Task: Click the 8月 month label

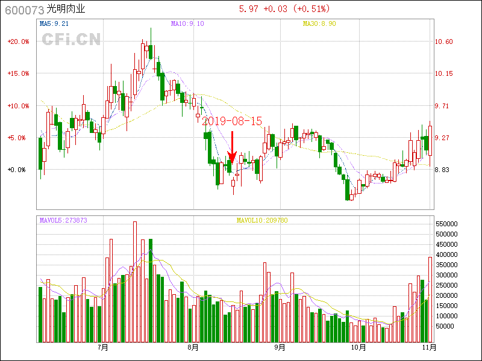Action: point(193,348)
